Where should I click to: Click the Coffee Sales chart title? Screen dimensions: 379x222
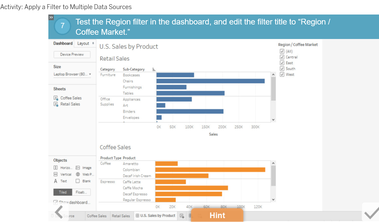[115, 147]
